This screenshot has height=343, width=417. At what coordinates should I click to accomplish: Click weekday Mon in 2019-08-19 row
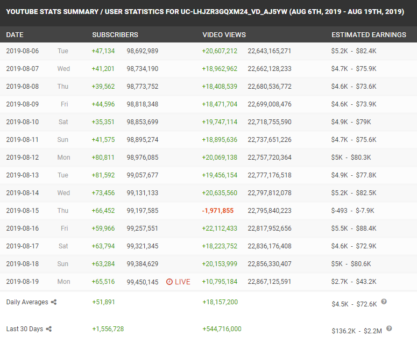click(64, 282)
